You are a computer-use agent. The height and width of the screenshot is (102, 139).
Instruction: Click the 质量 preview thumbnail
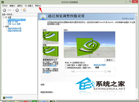(51, 53)
